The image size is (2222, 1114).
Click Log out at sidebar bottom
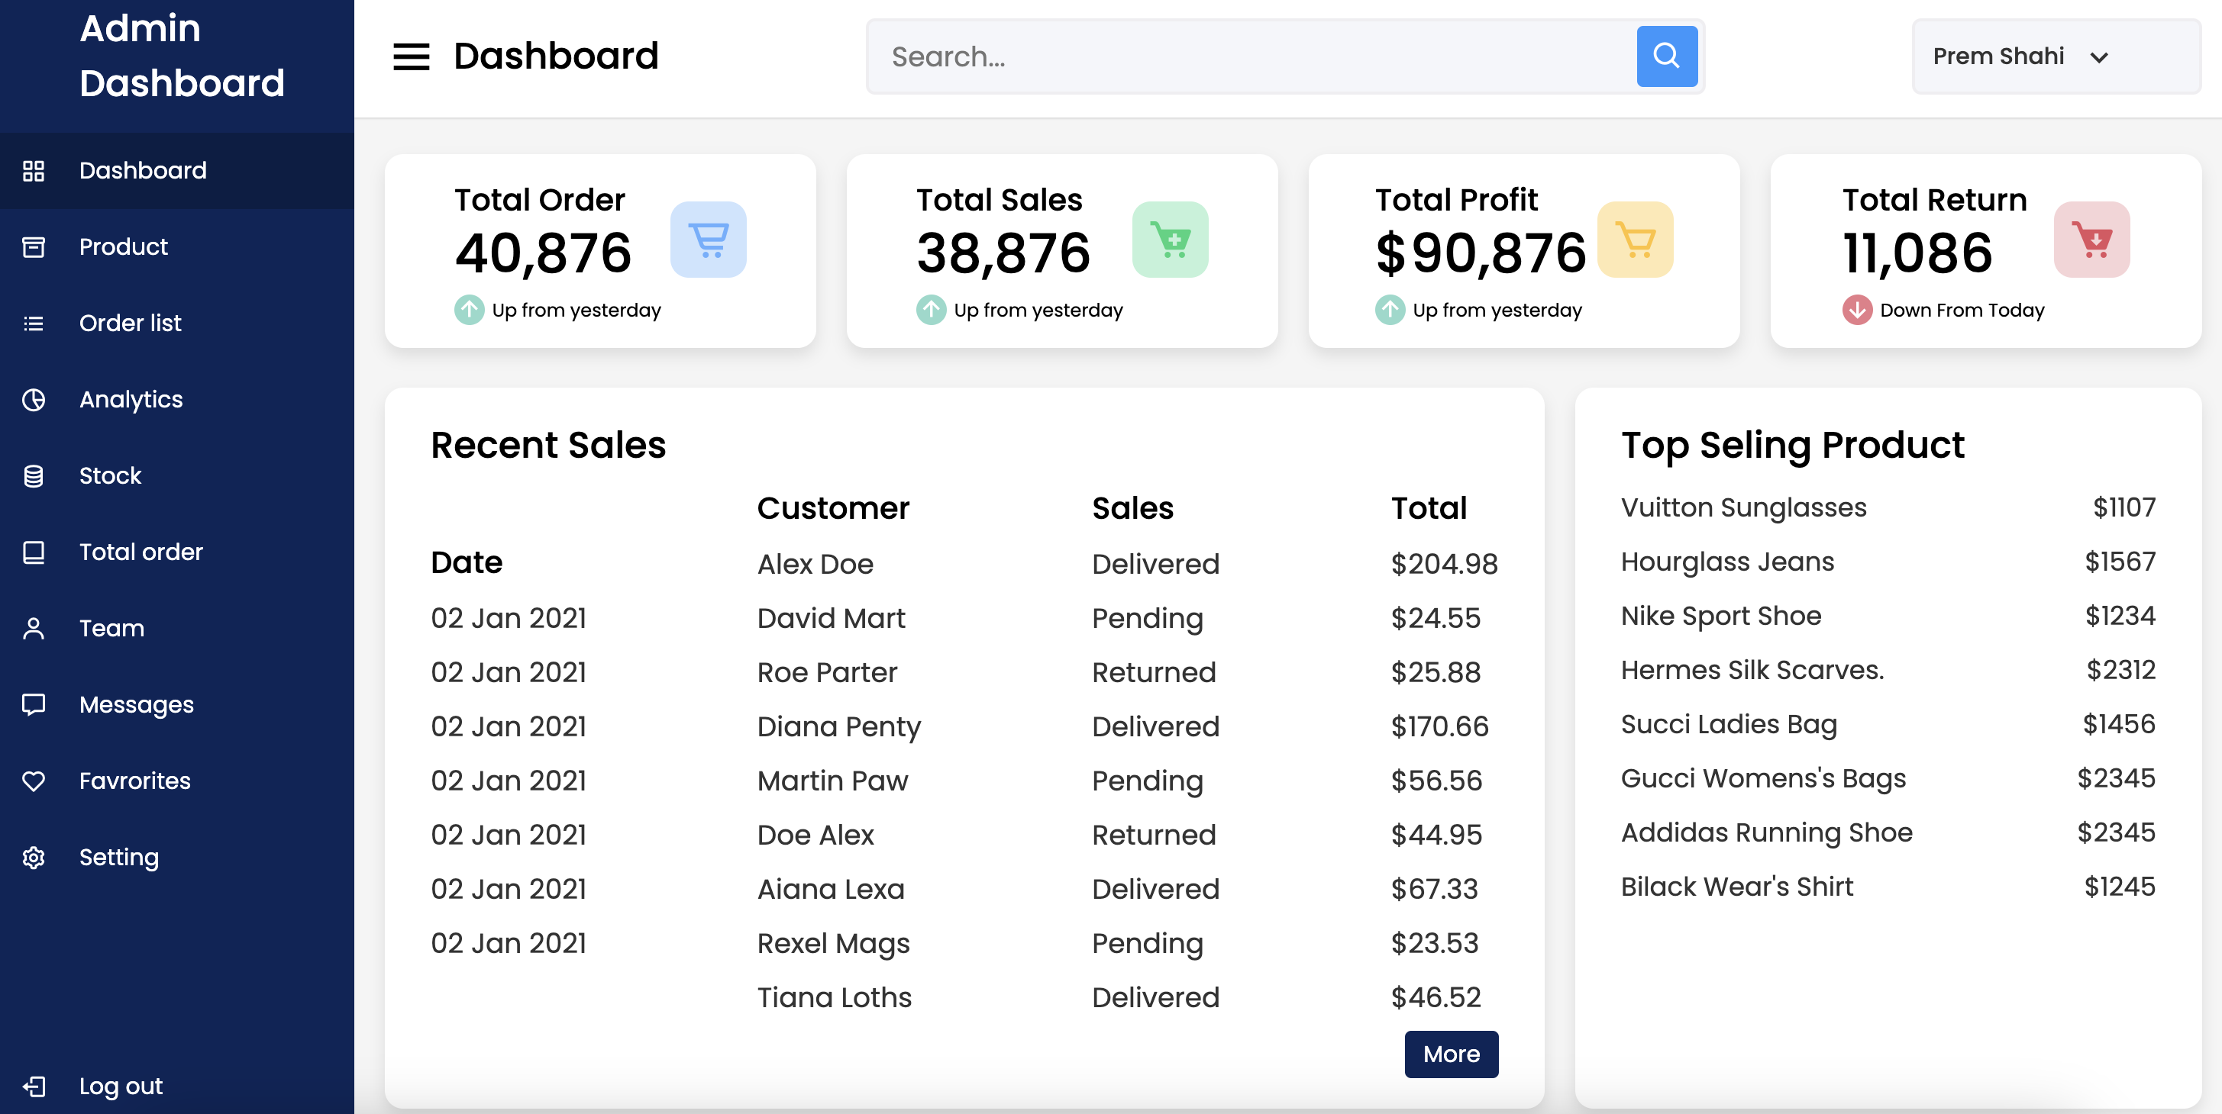[121, 1086]
